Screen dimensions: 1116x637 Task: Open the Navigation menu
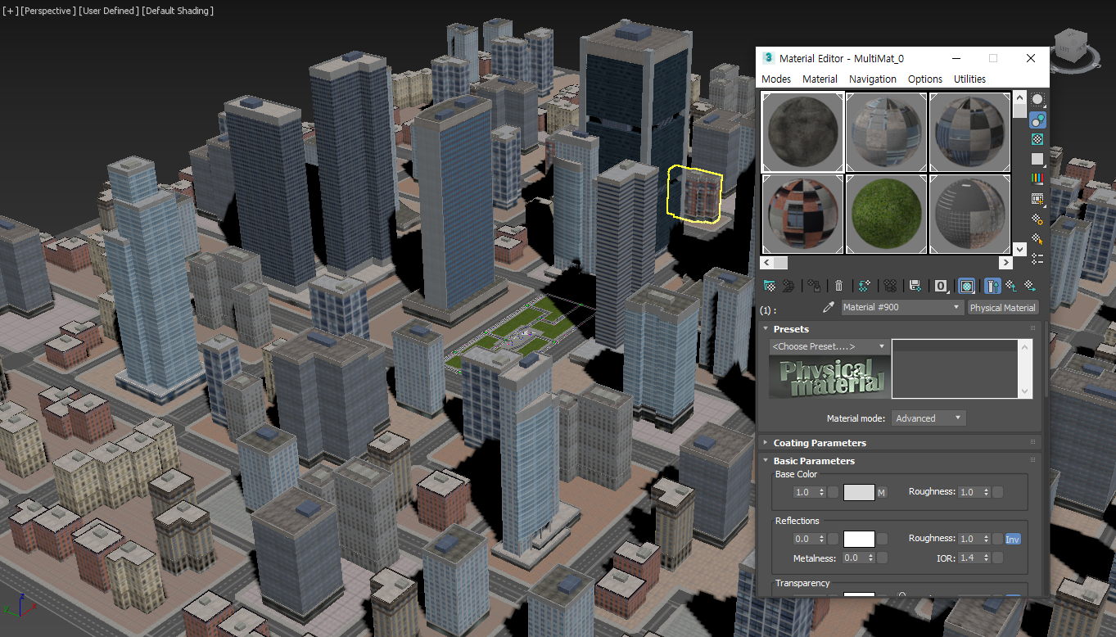click(873, 79)
